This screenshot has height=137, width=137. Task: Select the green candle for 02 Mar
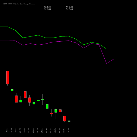point(47,106)
